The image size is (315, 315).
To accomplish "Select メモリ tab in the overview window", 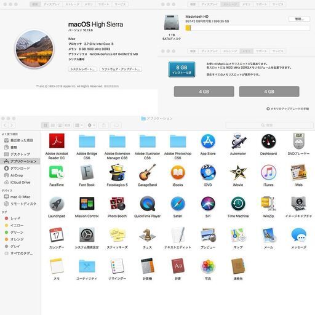I will [x=89, y=4].
